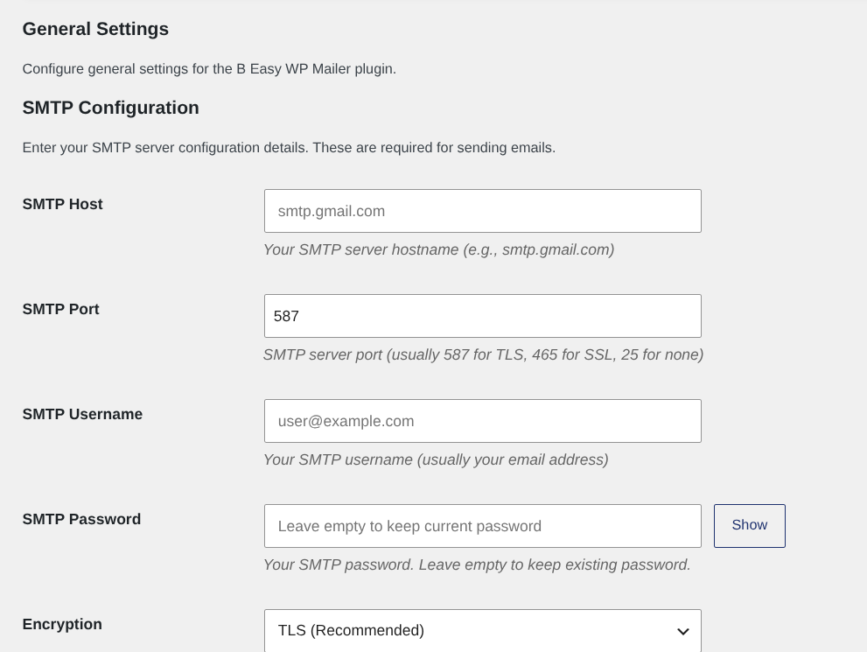Click the B Easy WP Mailer description

coord(210,69)
